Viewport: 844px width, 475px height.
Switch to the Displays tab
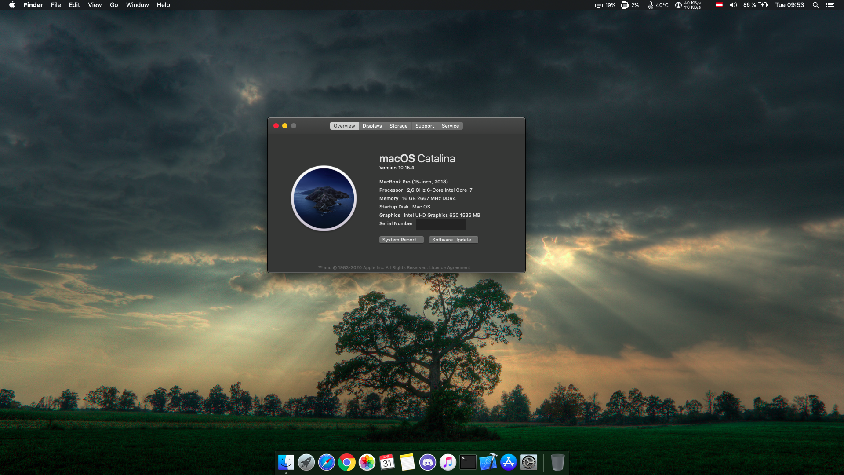click(x=372, y=126)
